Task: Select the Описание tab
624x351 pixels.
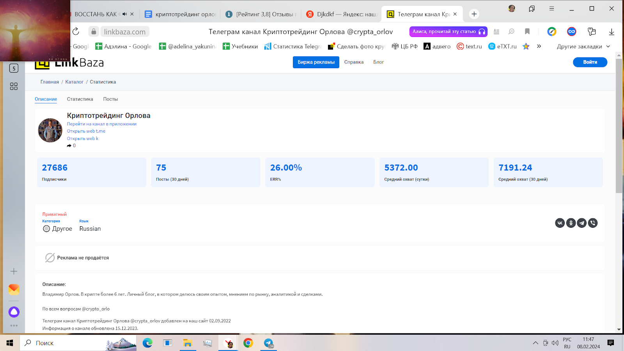Action: tap(46, 99)
